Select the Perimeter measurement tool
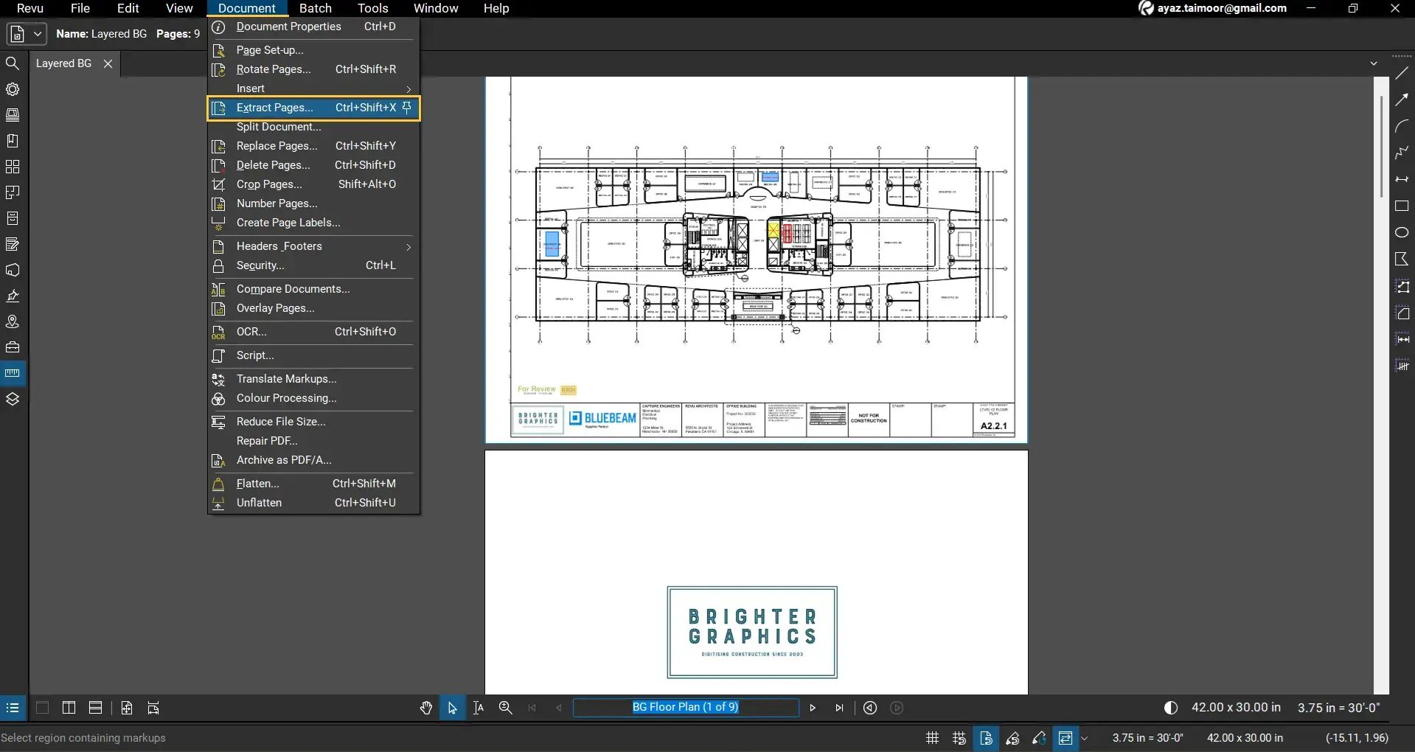This screenshot has width=1415, height=752. pyautogui.click(x=1402, y=287)
